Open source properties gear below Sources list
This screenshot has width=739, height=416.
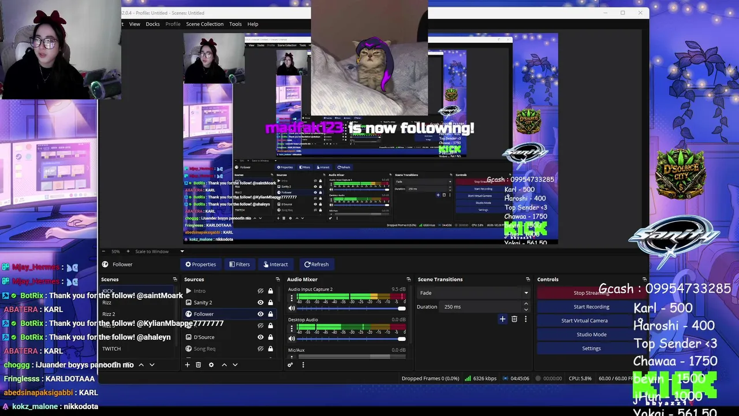(211, 365)
